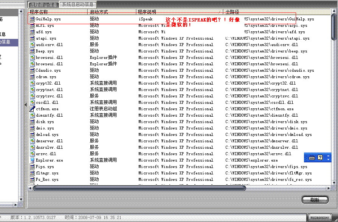Click the language bar keyboard icon
The width and height of the screenshot is (338, 222).
pyautogui.click(x=312, y=157)
